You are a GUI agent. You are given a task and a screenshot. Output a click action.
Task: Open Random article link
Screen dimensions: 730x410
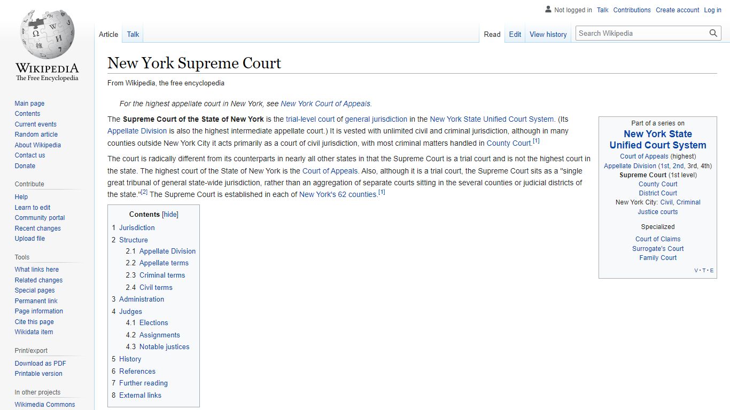pos(36,135)
